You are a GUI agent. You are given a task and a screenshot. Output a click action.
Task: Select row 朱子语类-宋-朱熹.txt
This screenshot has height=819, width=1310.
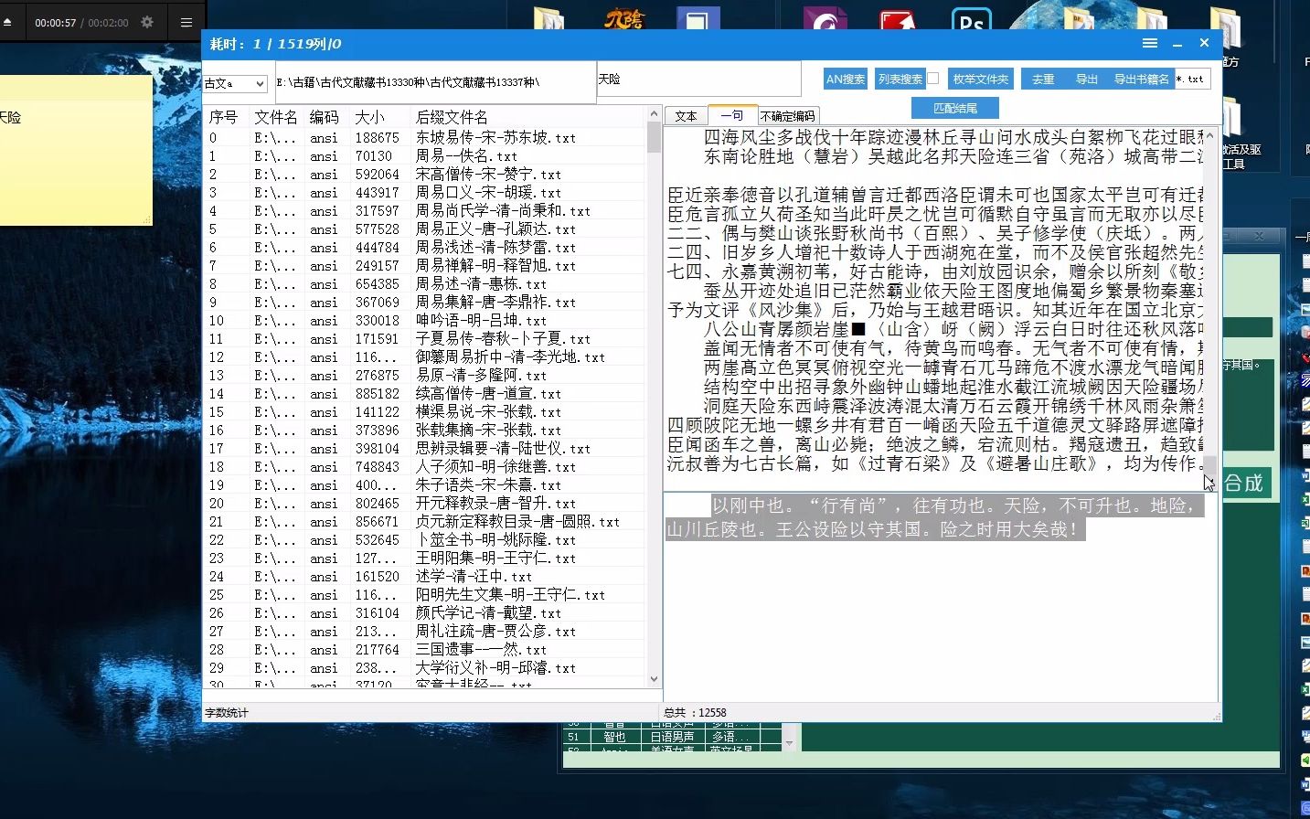pos(425,485)
